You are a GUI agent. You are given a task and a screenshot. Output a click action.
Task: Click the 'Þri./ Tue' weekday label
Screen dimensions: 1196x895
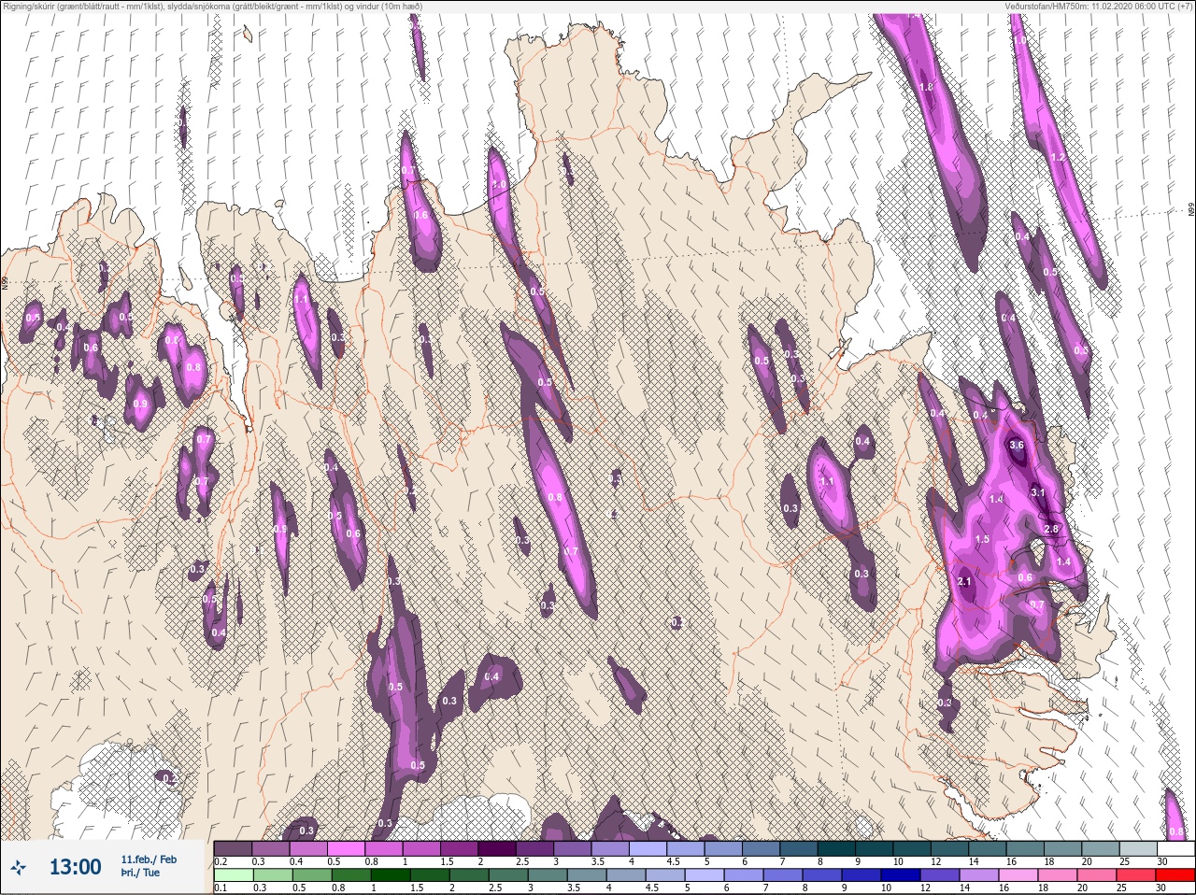click(140, 873)
